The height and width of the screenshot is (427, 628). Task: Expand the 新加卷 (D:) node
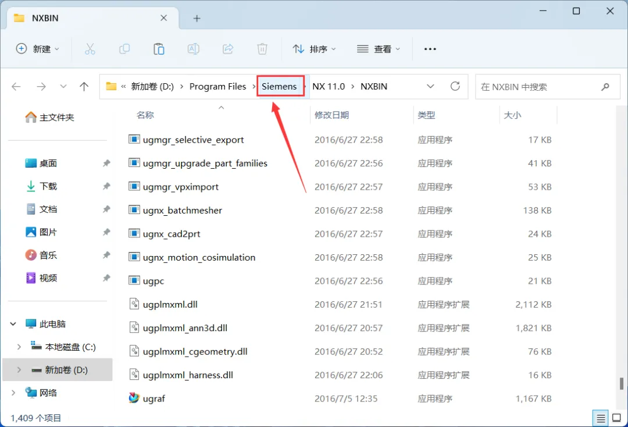point(19,370)
